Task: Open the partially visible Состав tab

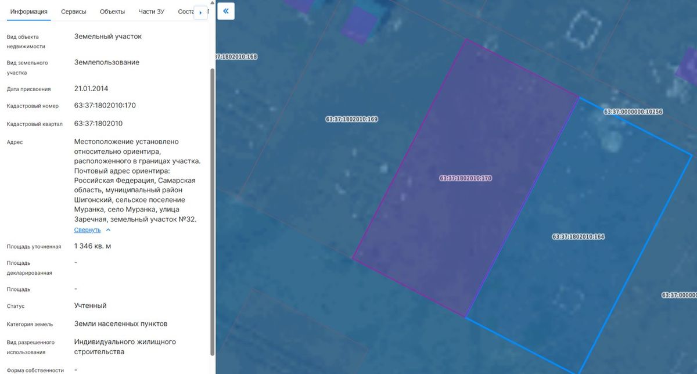Action: pyautogui.click(x=185, y=12)
